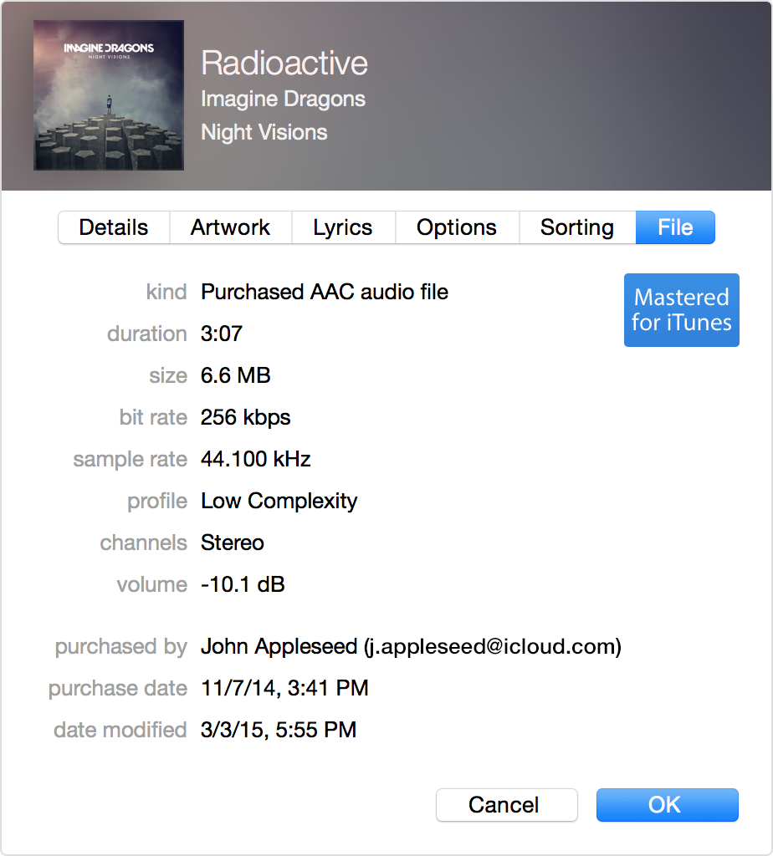Select the text Purchased AAC audio file
This screenshot has height=856, width=773.
coord(325,292)
